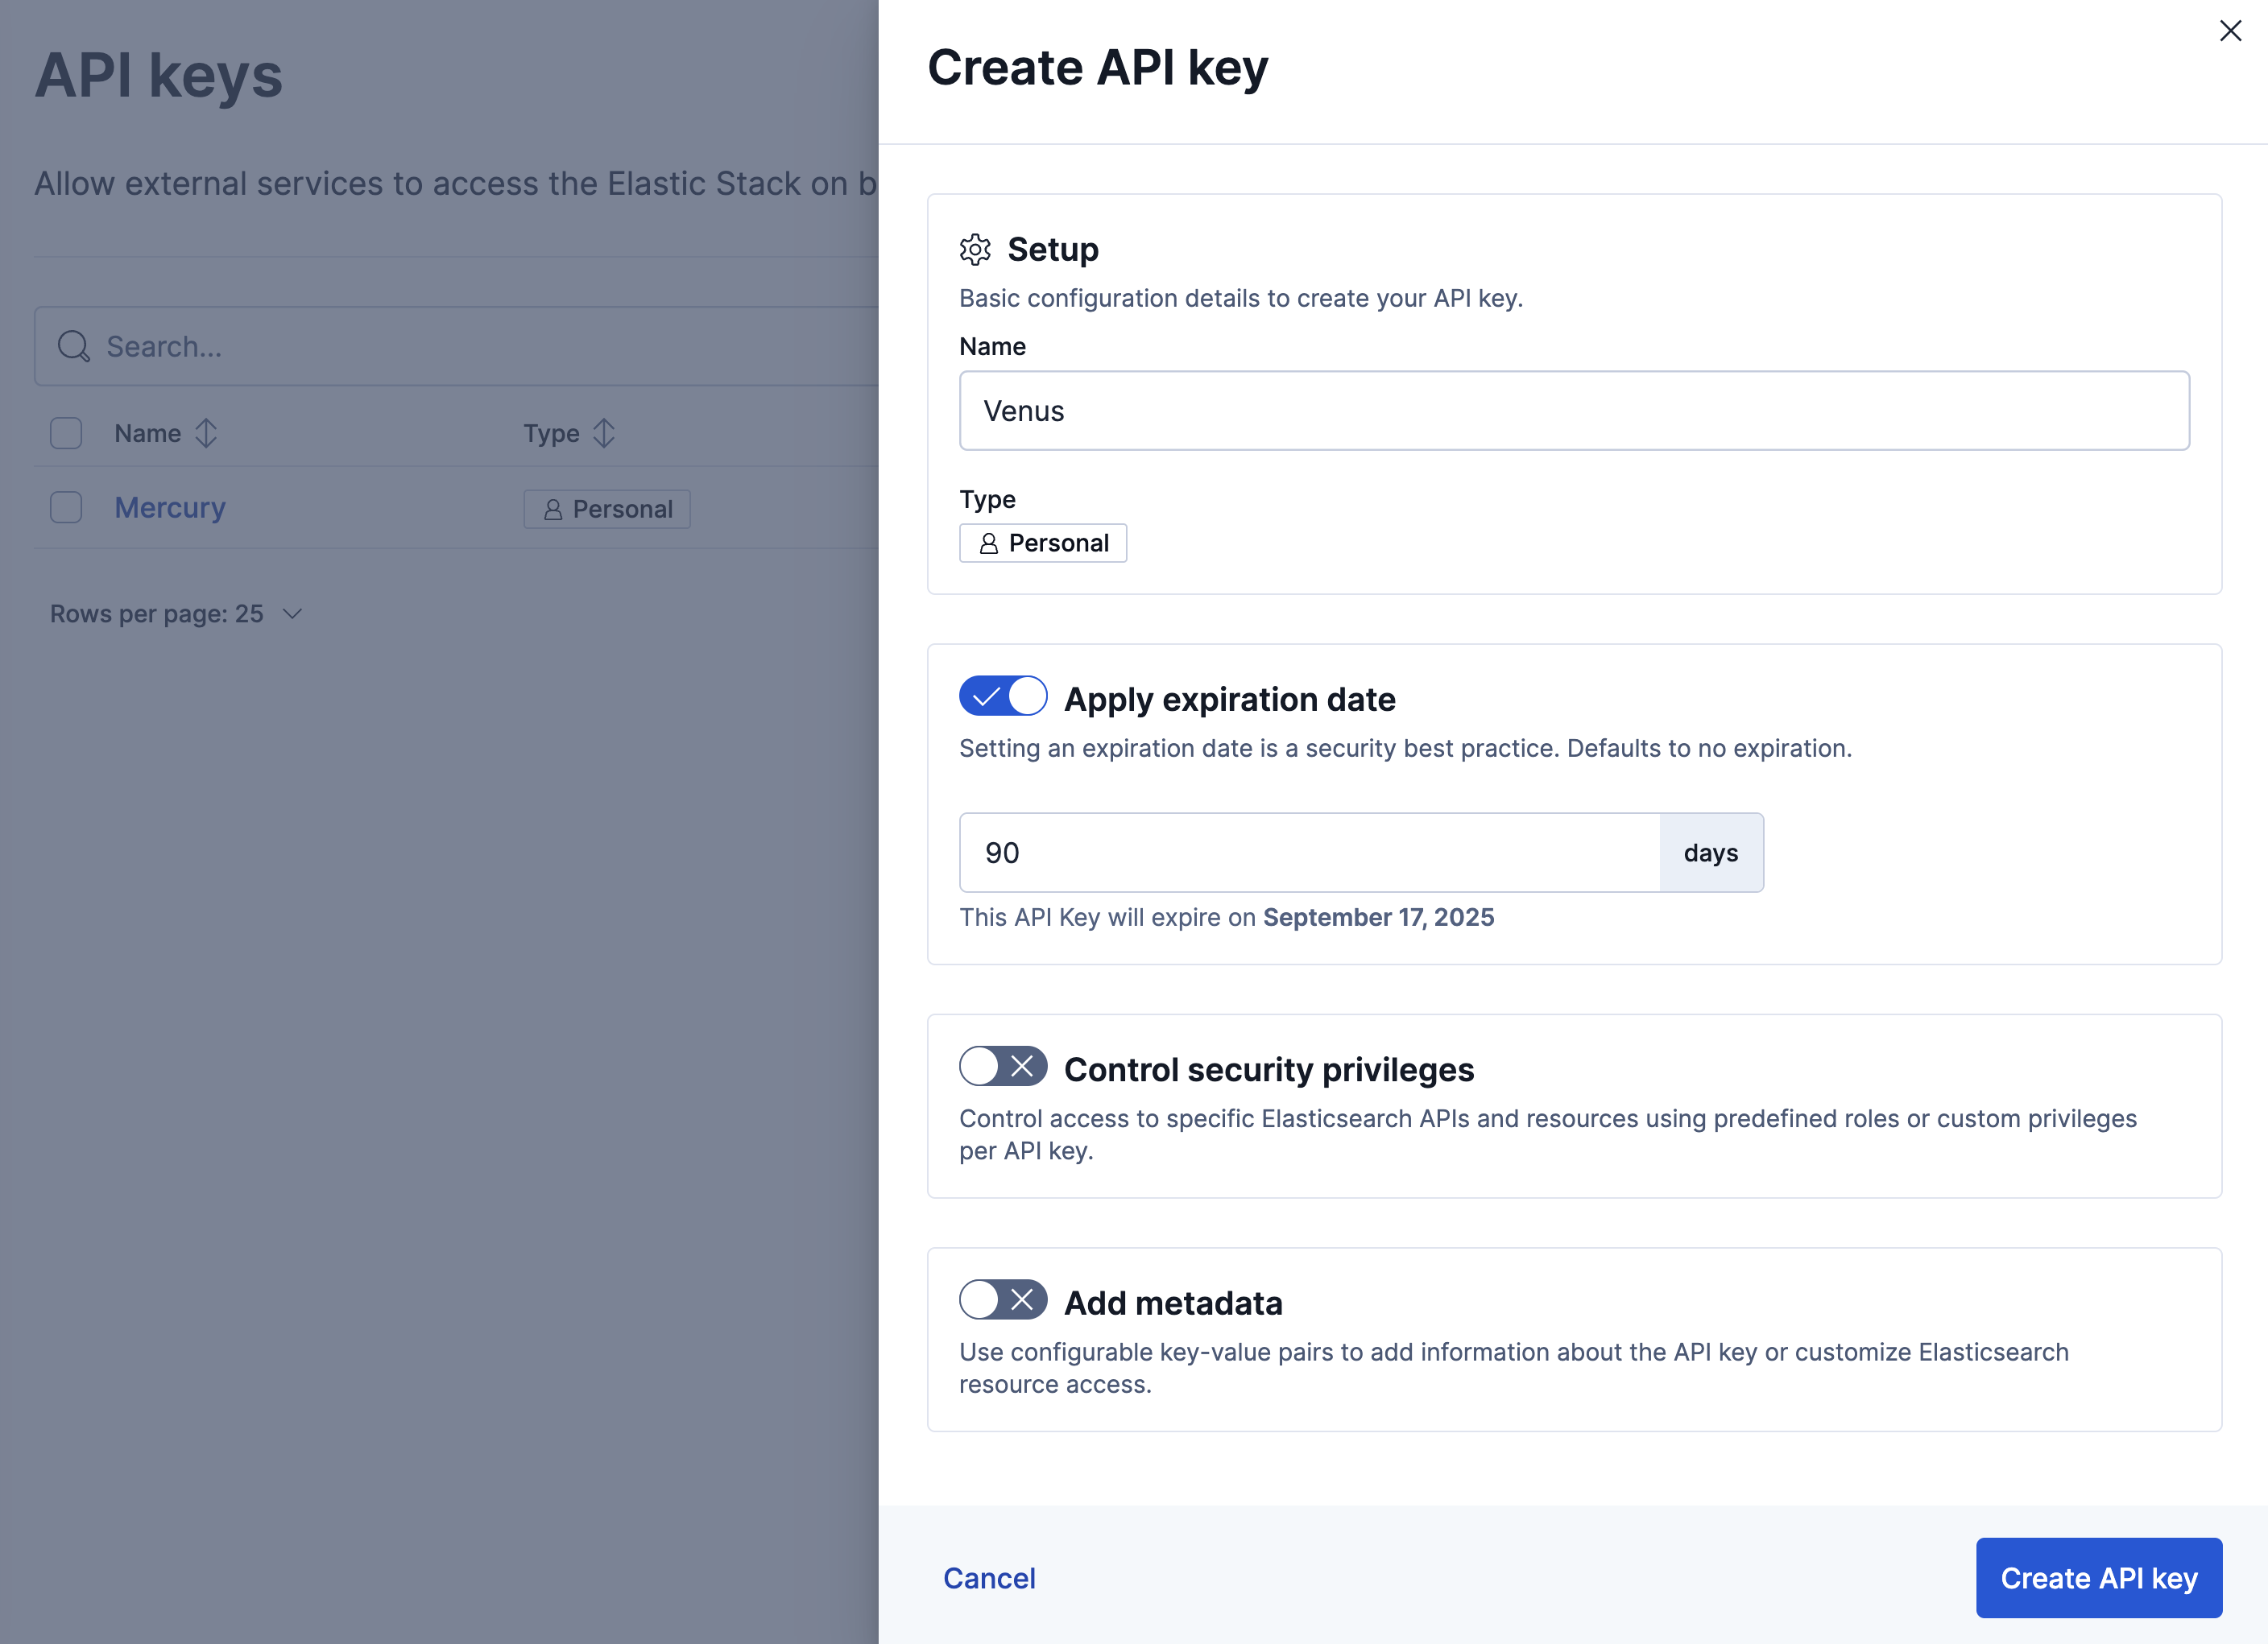
Task: Click the Create API key button
Action: 2098,1578
